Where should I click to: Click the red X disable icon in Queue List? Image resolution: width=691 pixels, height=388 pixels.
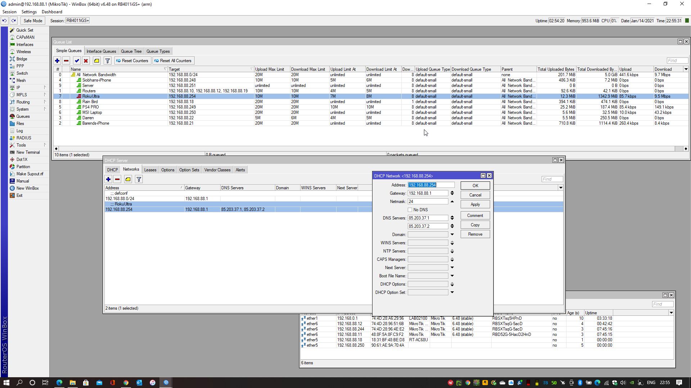point(86,61)
